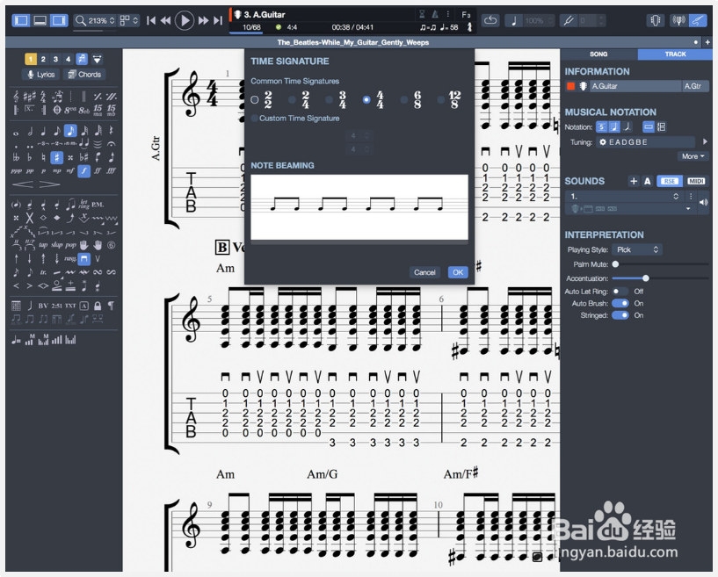The height and width of the screenshot is (577, 718).
Task: Select the highlighted forte dynamic
Action: coord(83,171)
